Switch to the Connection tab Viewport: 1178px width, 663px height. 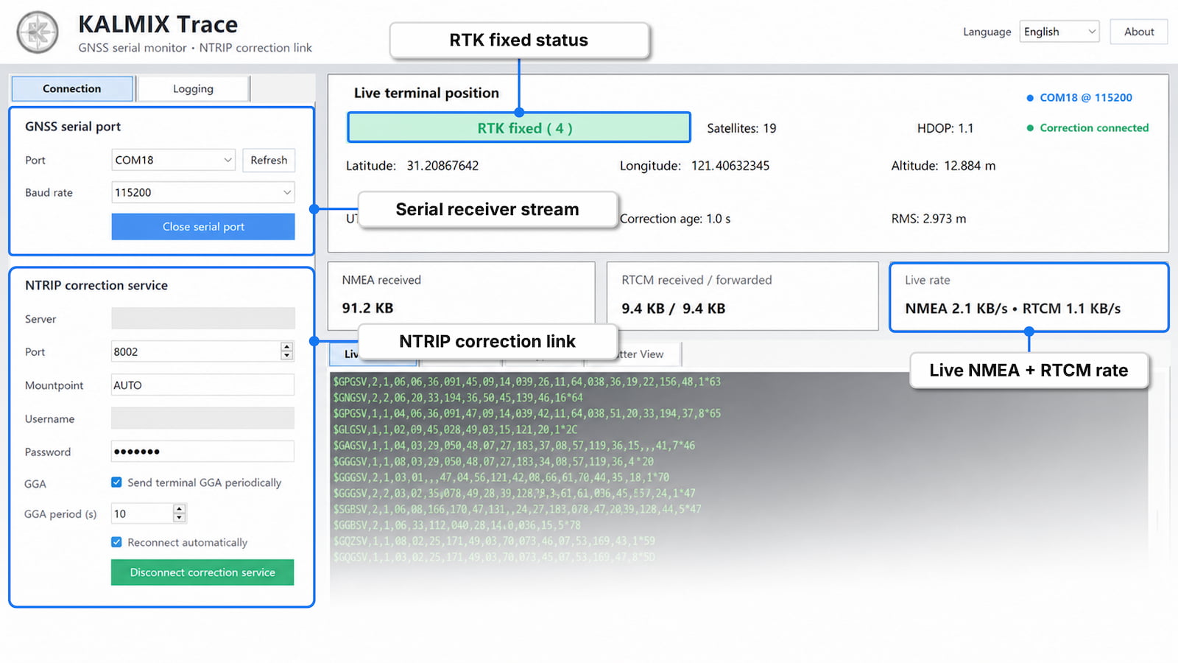[72, 88]
